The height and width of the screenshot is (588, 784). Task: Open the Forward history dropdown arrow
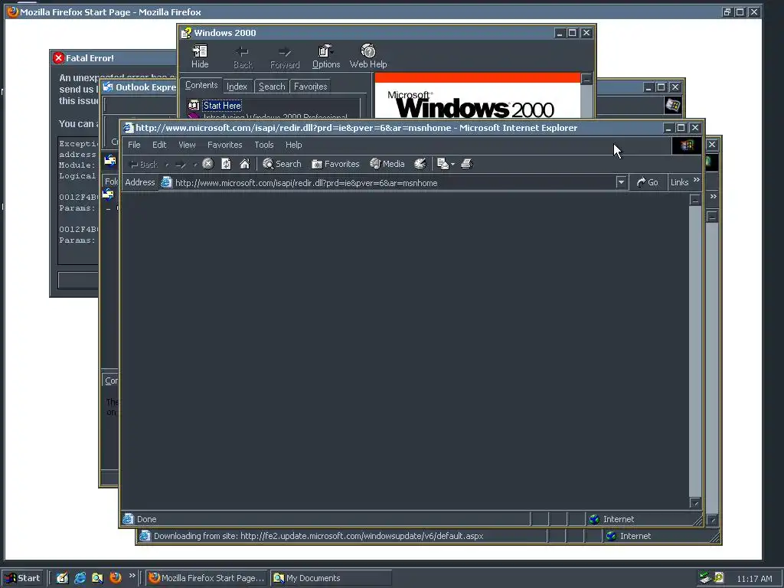click(x=195, y=165)
